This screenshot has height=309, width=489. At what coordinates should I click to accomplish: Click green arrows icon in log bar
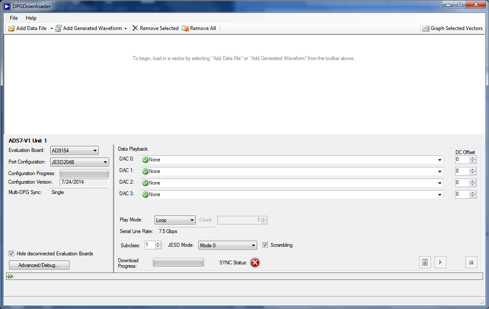pyautogui.click(x=10, y=276)
